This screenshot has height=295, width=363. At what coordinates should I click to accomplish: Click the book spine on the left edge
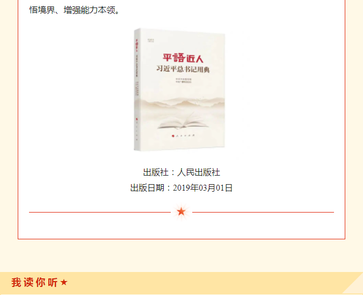point(137,90)
